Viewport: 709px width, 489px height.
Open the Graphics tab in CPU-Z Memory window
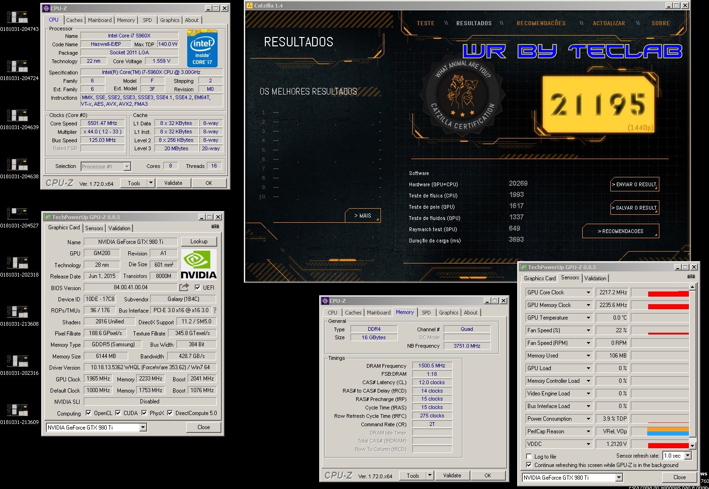(448, 313)
